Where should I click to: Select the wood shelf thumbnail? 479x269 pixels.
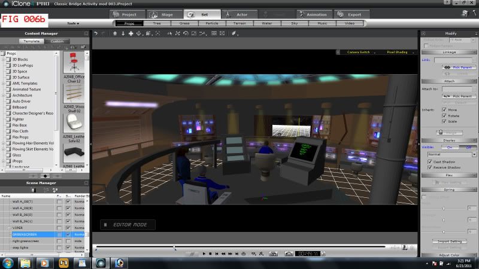pyautogui.click(x=74, y=93)
